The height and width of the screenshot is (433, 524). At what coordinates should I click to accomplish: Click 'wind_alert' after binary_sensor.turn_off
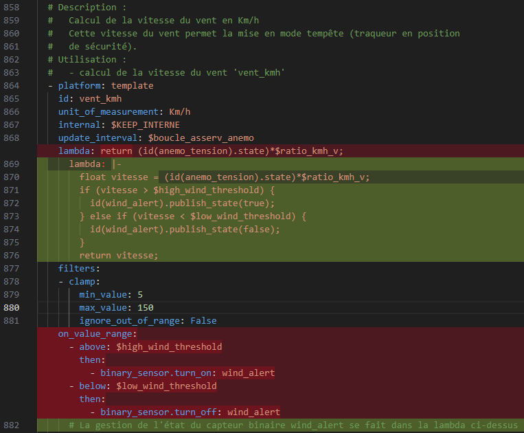(x=253, y=412)
